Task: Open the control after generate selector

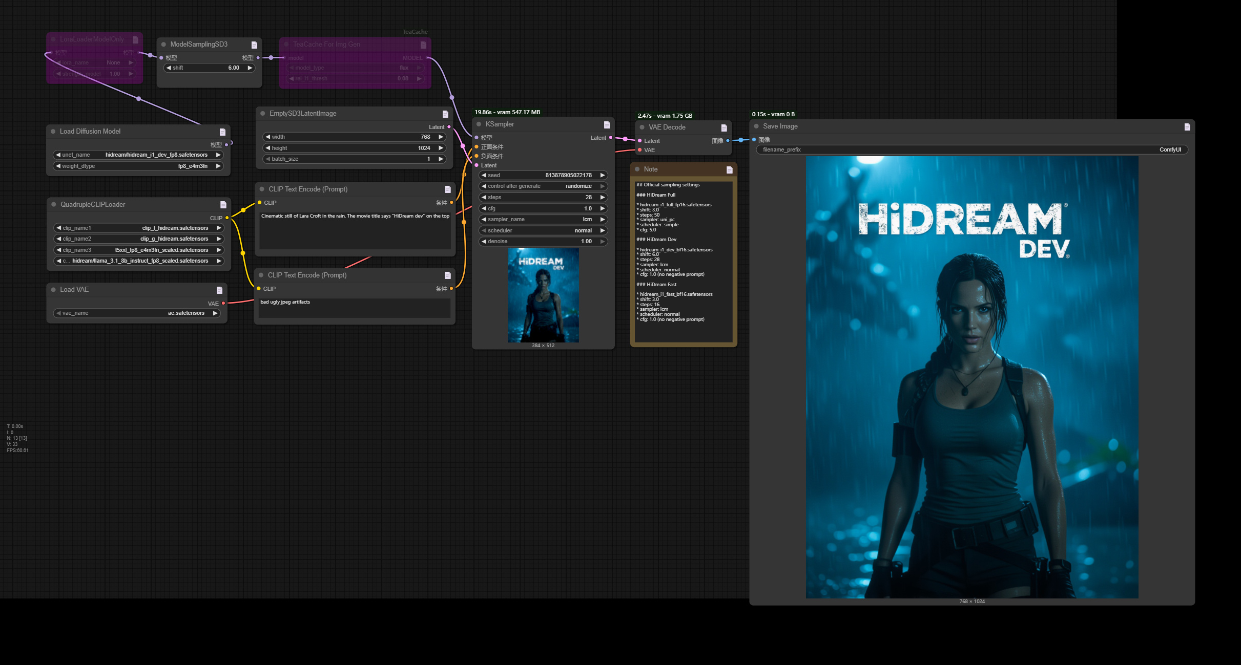Action: [x=543, y=186]
